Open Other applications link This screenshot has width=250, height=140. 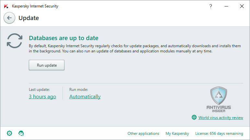pos(143,134)
